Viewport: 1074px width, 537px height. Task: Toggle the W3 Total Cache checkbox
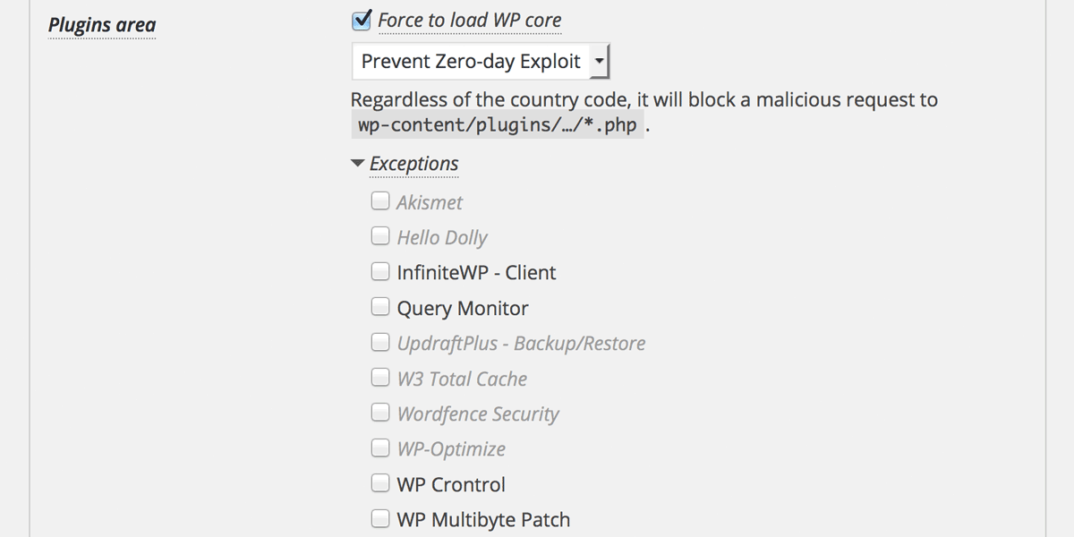click(x=380, y=377)
